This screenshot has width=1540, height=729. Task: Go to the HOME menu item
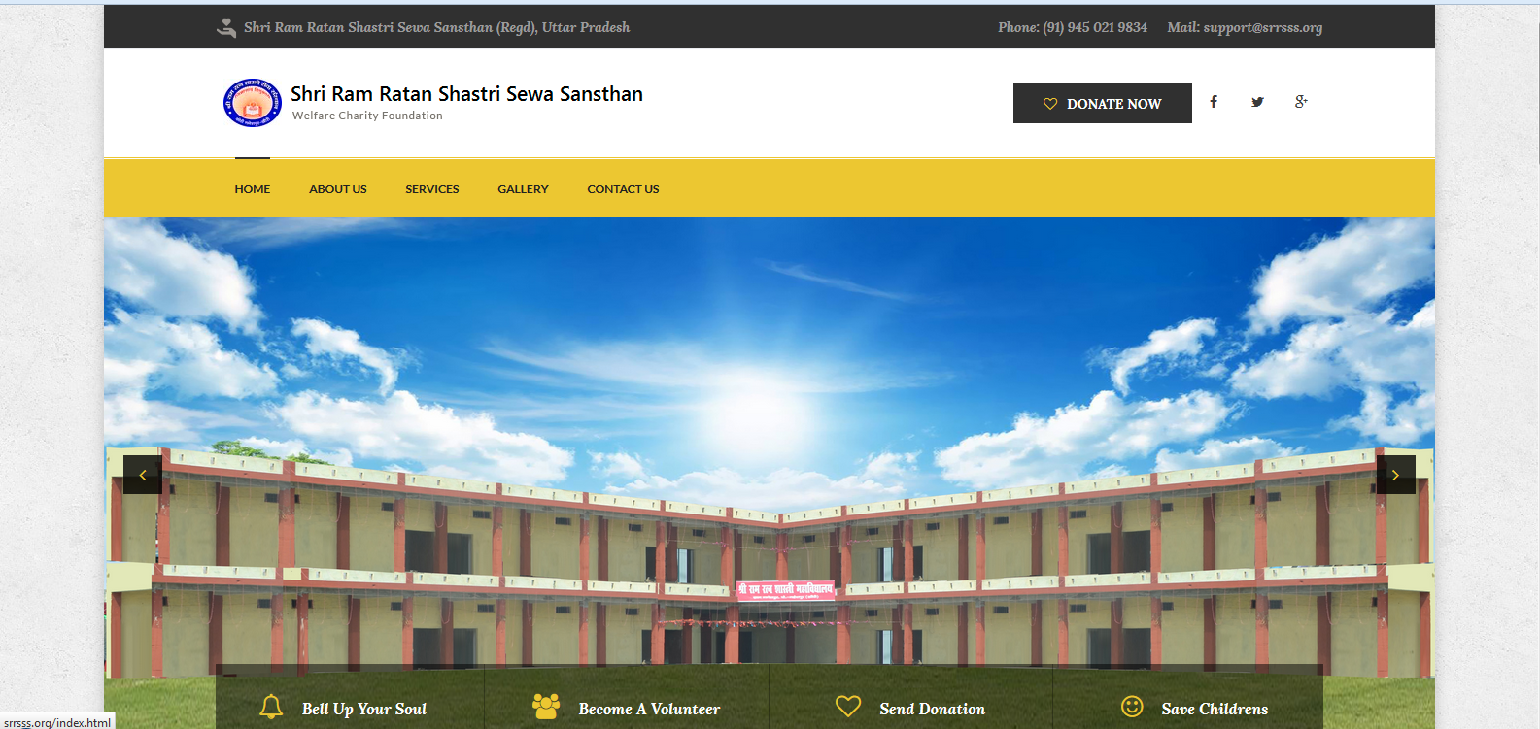pos(253,189)
